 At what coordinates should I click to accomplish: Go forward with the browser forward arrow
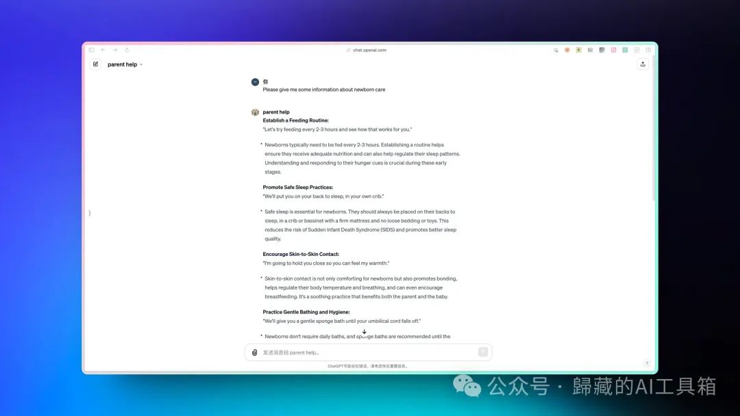115,50
